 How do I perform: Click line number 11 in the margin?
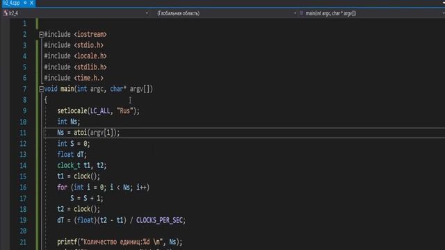[x=23, y=133]
